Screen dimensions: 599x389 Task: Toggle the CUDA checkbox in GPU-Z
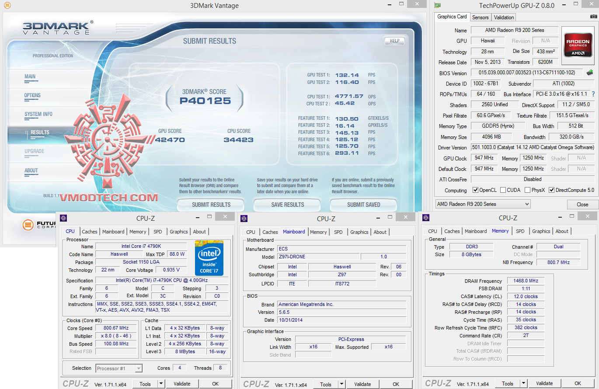[x=503, y=190]
